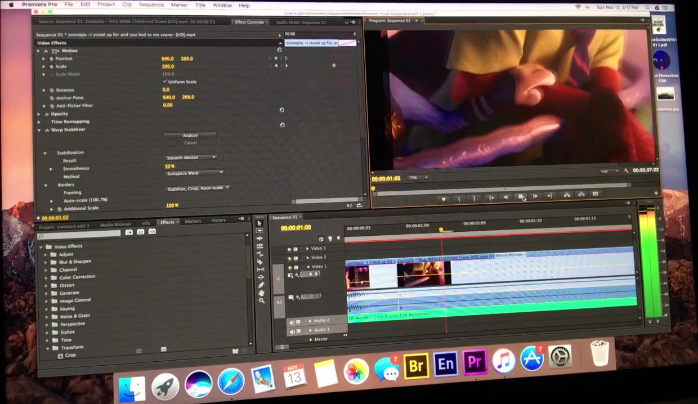Screen dimensions: 698x404
Task: Toggle Video 2 track visibility eye
Action: (289, 258)
